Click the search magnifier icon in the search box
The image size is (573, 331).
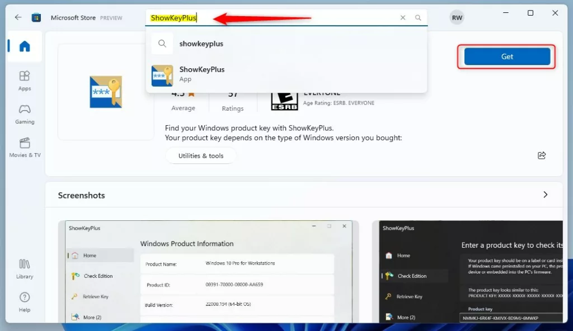pyautogui.click(x=418, y=17)
